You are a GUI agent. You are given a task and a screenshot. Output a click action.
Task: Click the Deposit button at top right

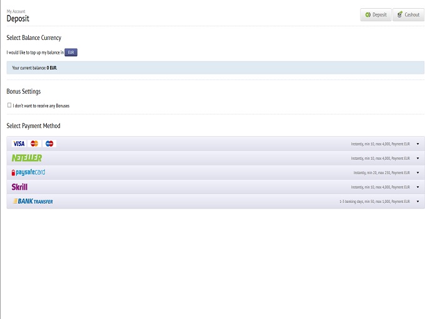[376, 14]
